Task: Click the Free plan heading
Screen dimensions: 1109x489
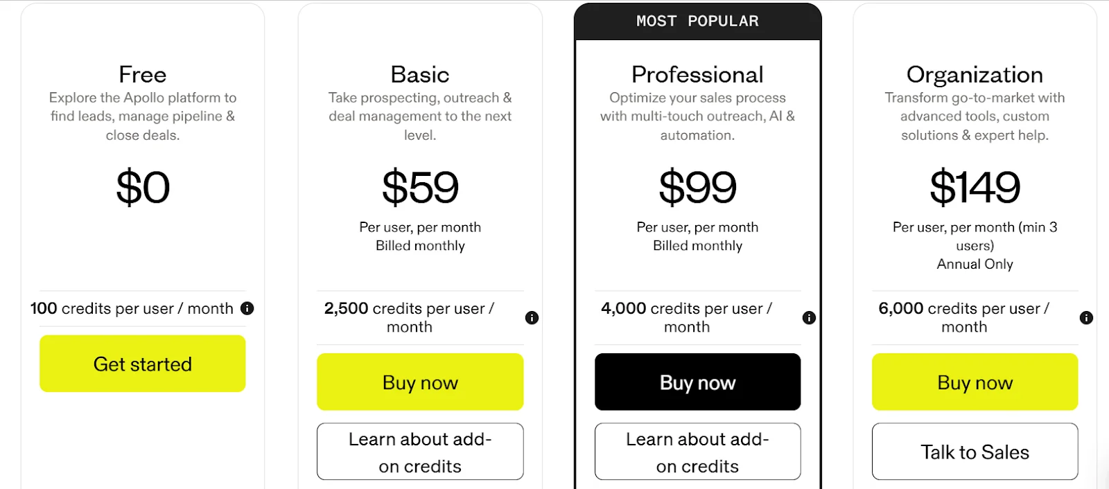Action: [143, 74]
